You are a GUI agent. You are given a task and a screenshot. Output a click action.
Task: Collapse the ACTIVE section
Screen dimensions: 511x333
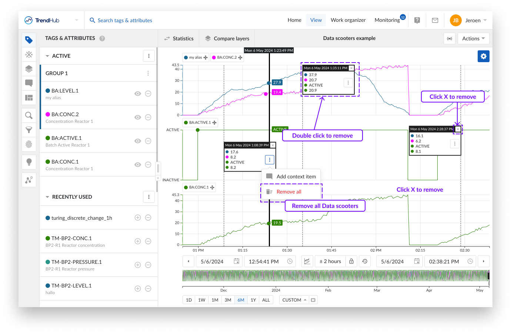pyautogui.click(x=47, y=56)
